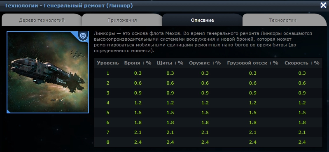Select level 8 in Уровень column
The height and width of the screenshot is (152, 329).
pos(108,142)
